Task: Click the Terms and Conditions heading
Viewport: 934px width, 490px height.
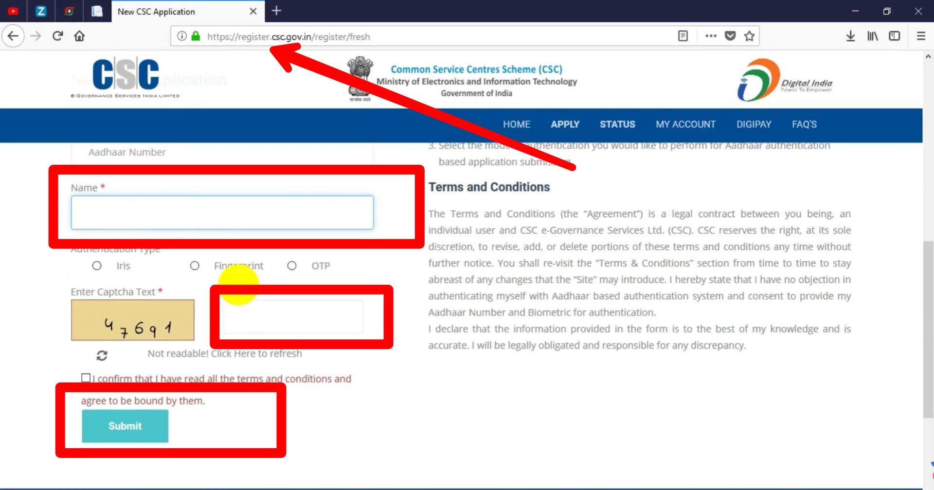Action: (489, 187)
